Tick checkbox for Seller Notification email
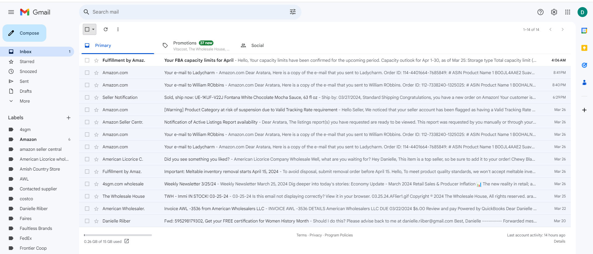The image size is (593, 254). point(87,97)
